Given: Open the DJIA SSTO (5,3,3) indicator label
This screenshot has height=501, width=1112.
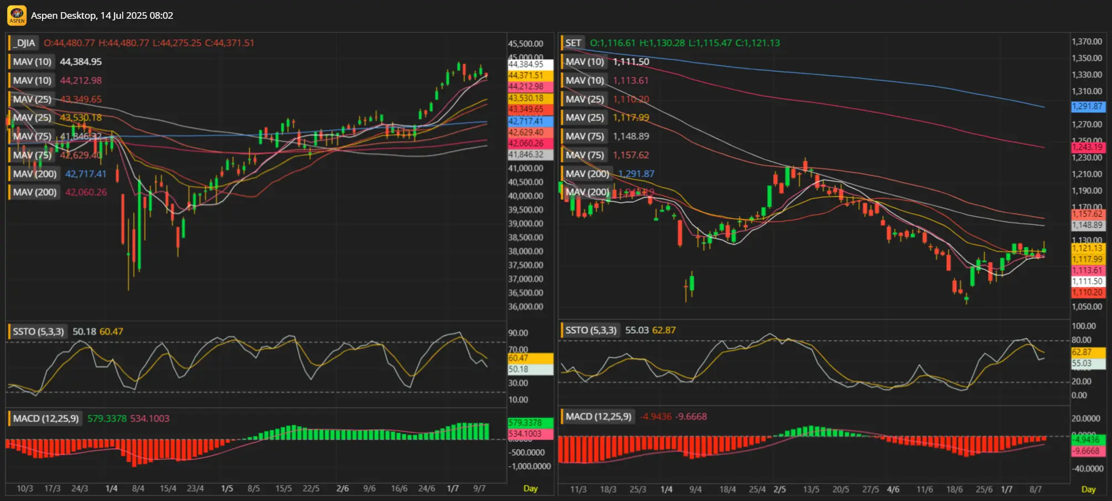Looking at the screenshot, I should [x=38, y=331].
